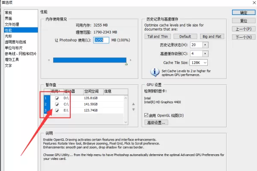
Task: Go to next page with 下一个(N)
Action: pos(244,37)
